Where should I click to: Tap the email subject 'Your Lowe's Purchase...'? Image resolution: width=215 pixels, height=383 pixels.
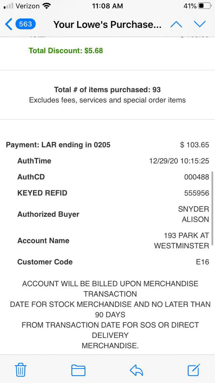click(107, 24)
